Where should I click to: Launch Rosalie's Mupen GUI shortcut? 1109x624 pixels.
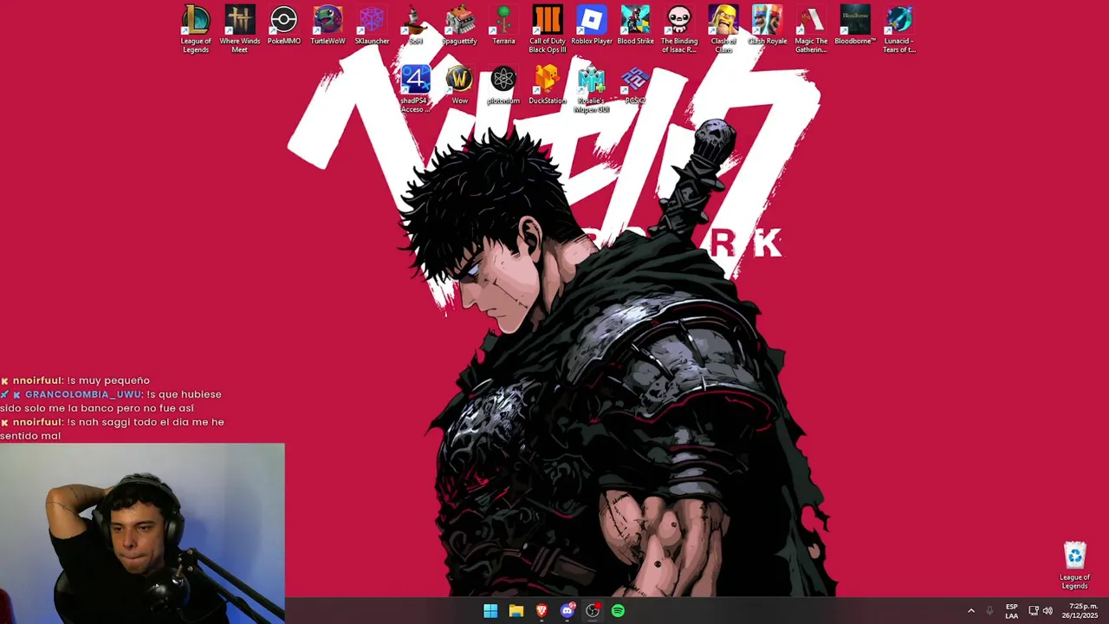point(592,89)
